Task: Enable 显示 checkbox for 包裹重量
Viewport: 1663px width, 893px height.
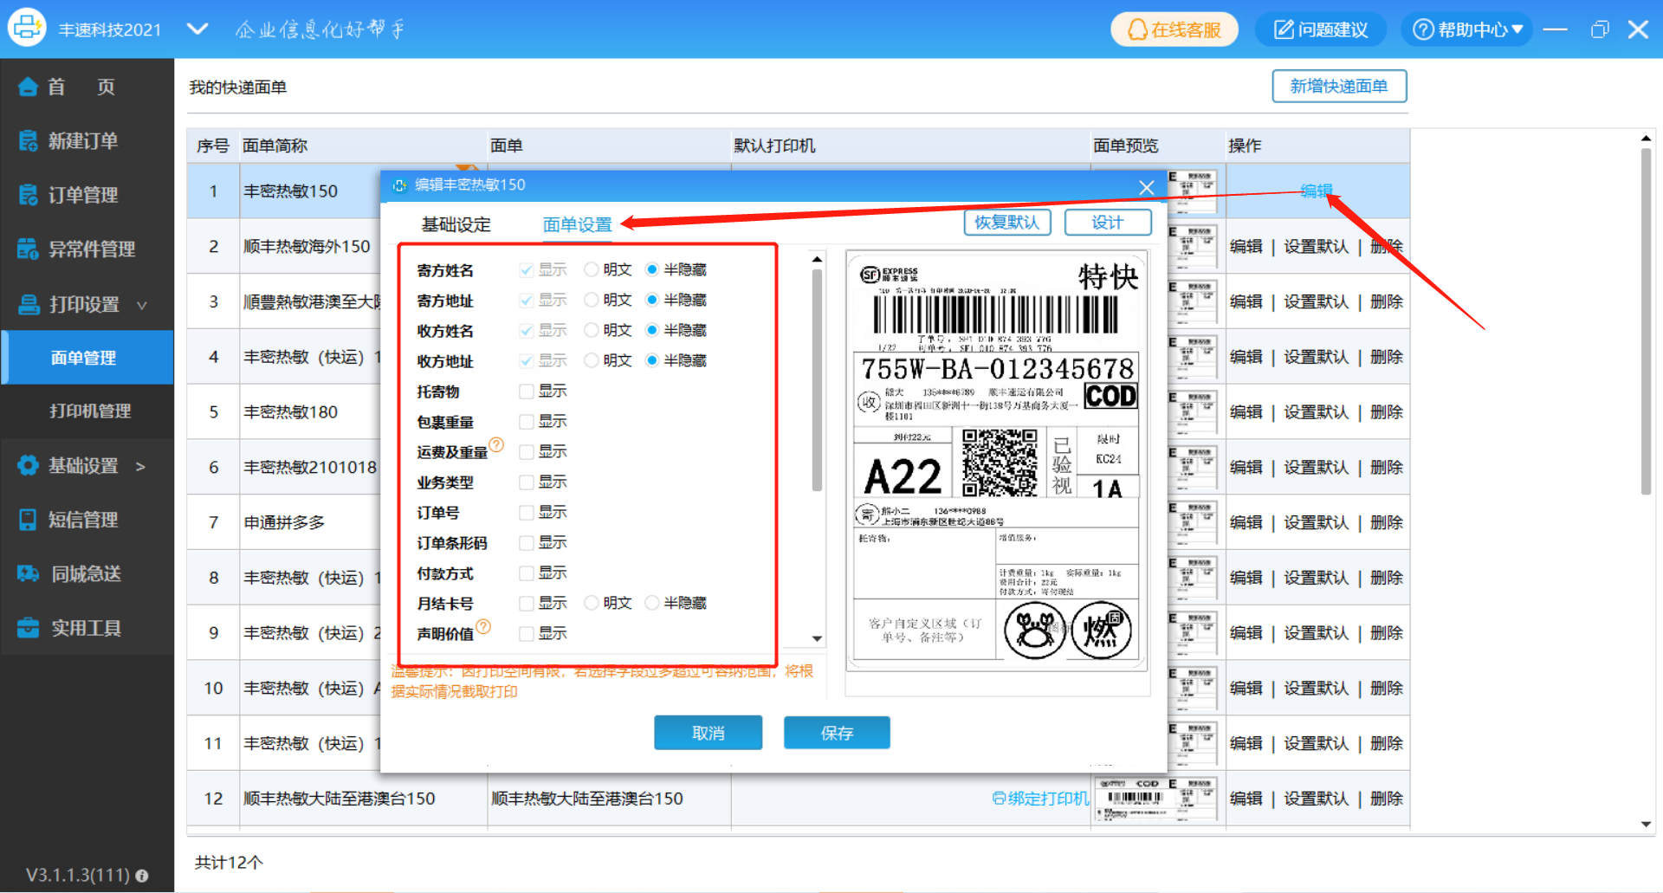Action: click(526, 422)
